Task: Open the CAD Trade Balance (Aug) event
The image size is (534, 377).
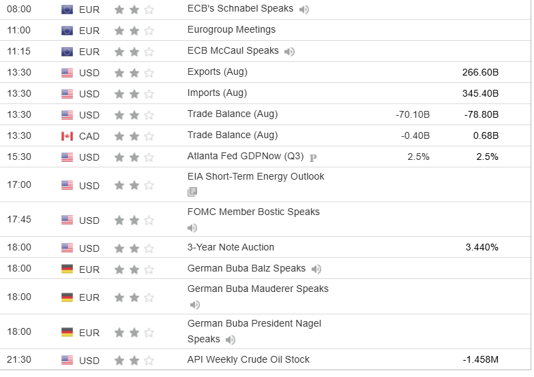Action: click(x=232, y=135)
